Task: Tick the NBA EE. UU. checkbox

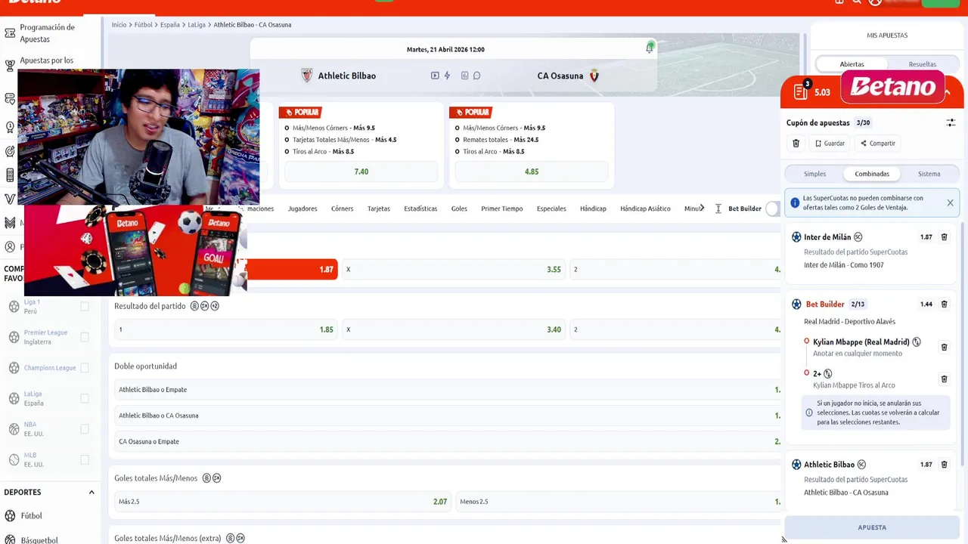Action: 85,429
